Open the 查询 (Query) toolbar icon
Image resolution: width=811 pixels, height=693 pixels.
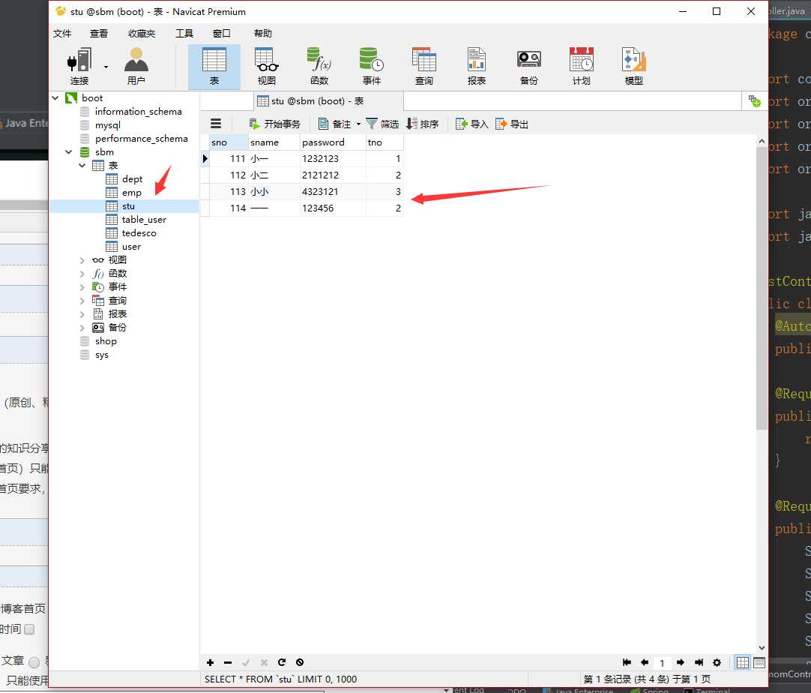point(424,66)
